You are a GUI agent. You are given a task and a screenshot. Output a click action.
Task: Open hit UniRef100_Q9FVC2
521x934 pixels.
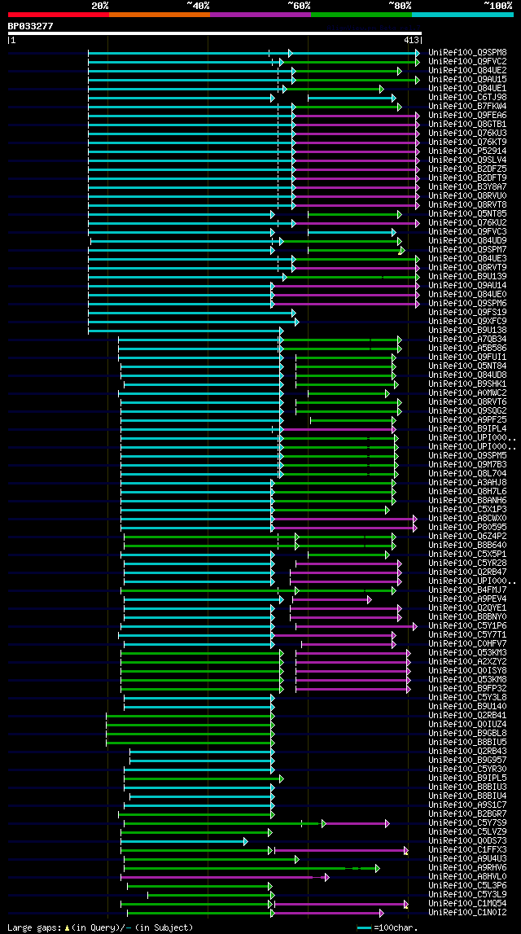[467, 61]
